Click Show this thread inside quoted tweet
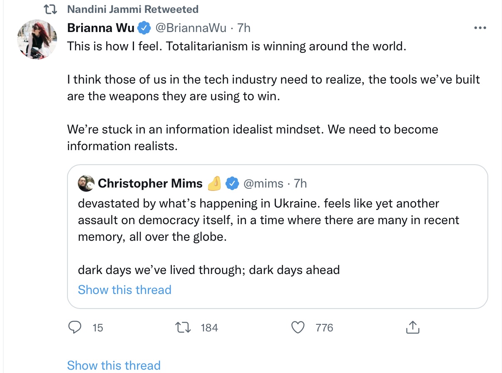 point(124,289)
